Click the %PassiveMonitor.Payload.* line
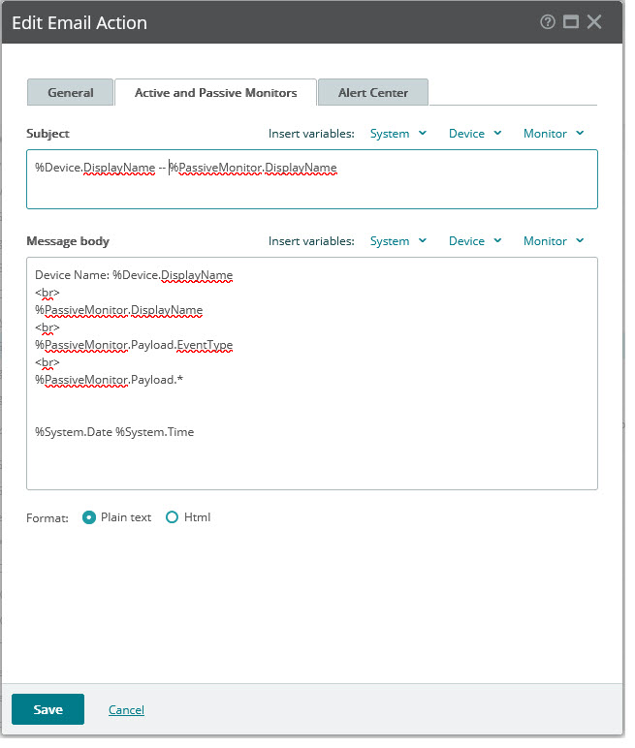This screenshot has height=748, width=635. 109,380
